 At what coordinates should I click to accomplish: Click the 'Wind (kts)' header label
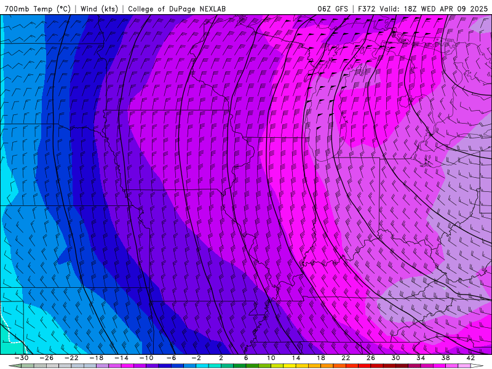(x=99, y=9)
